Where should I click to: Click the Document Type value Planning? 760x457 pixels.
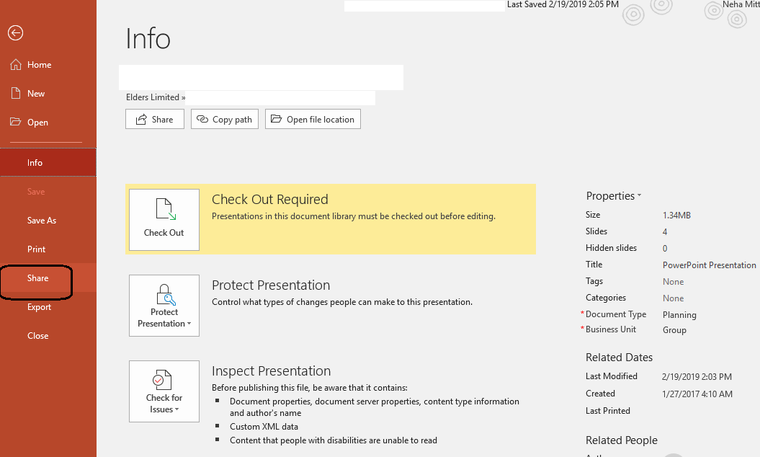679,315
